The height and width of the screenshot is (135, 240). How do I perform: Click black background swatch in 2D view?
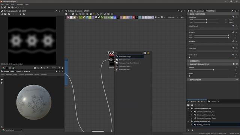[x=7, y=67]
